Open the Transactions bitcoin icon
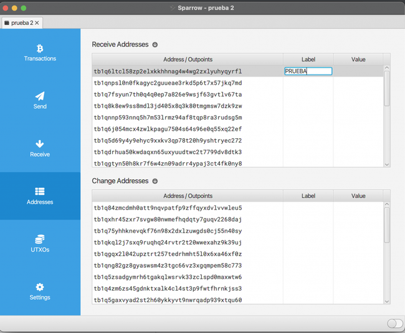 [x=40, y=48]
